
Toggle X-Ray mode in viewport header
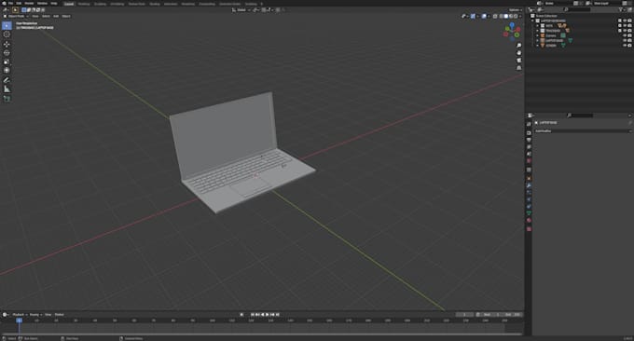[495, 16]
